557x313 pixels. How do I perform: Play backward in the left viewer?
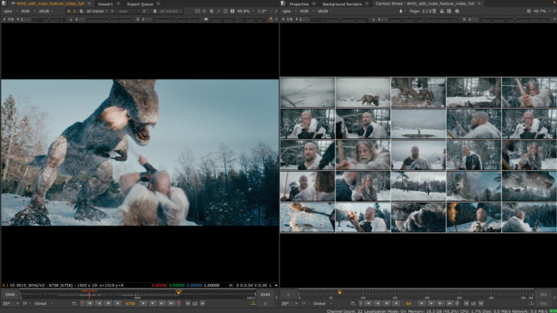(x=117, y=303)
